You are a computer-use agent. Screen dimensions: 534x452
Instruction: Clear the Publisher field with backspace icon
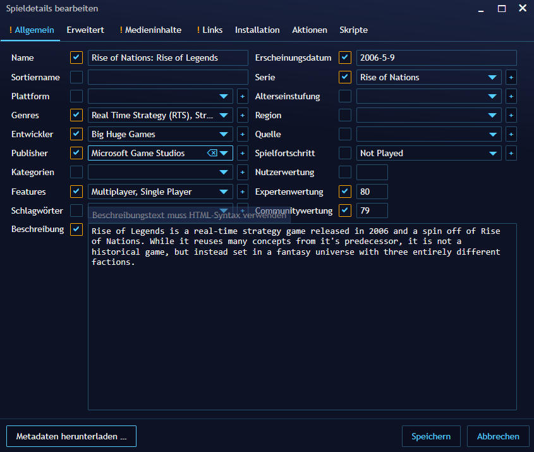point(212,153)
